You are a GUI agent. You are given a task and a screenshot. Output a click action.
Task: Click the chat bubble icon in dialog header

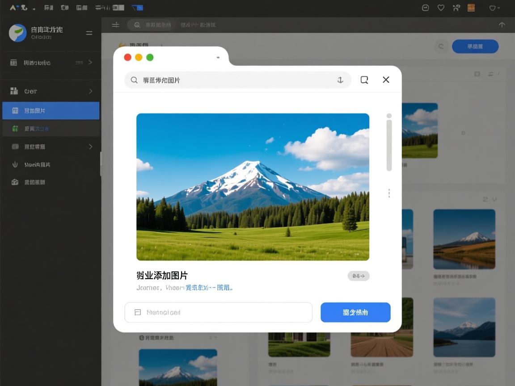click(x=364, y=80)
